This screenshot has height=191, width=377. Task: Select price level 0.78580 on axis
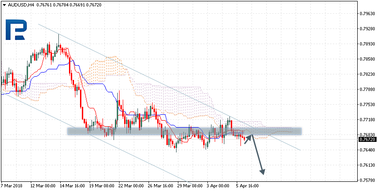point(368,59)
